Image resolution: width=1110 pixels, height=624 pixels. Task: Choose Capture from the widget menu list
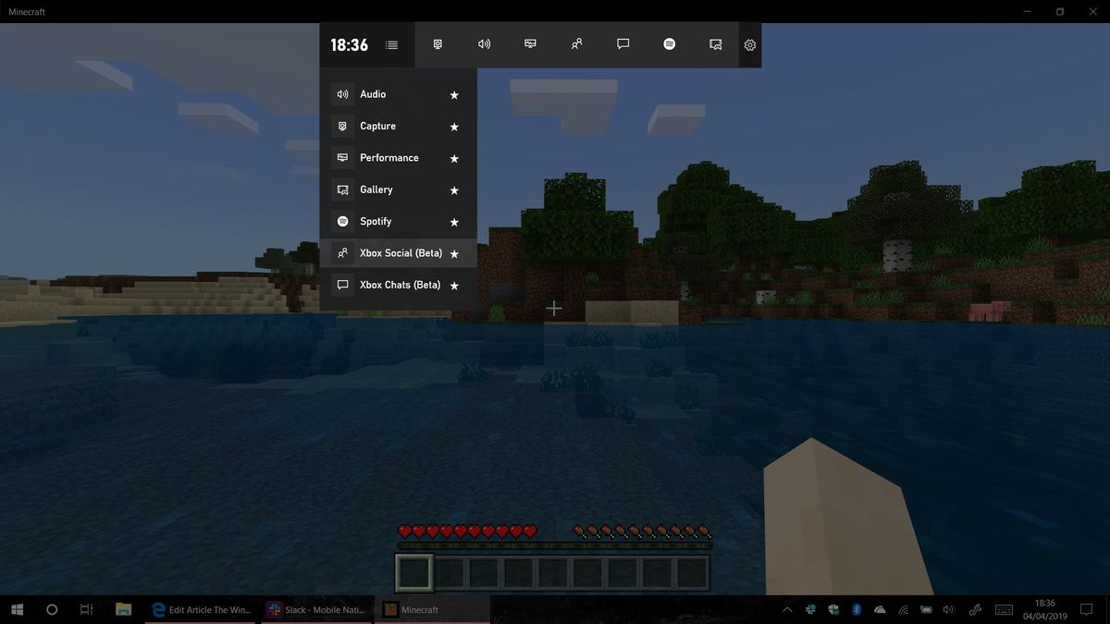click(377, 126)
